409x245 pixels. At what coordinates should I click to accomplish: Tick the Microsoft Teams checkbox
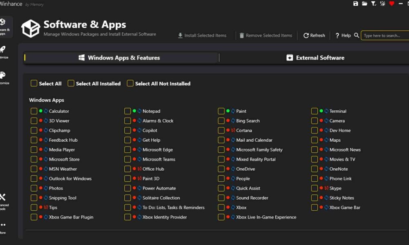pos(128,159)
